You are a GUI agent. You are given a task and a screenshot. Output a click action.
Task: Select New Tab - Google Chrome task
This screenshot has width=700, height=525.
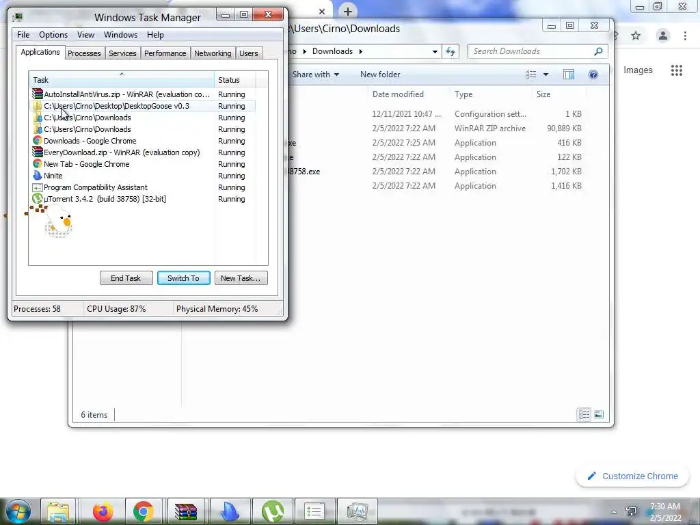click(143, 164)
